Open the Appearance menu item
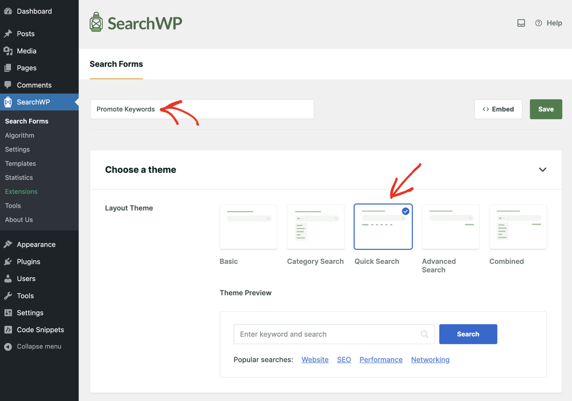Viewport: 572px width, 401px height. coord(39,244)
